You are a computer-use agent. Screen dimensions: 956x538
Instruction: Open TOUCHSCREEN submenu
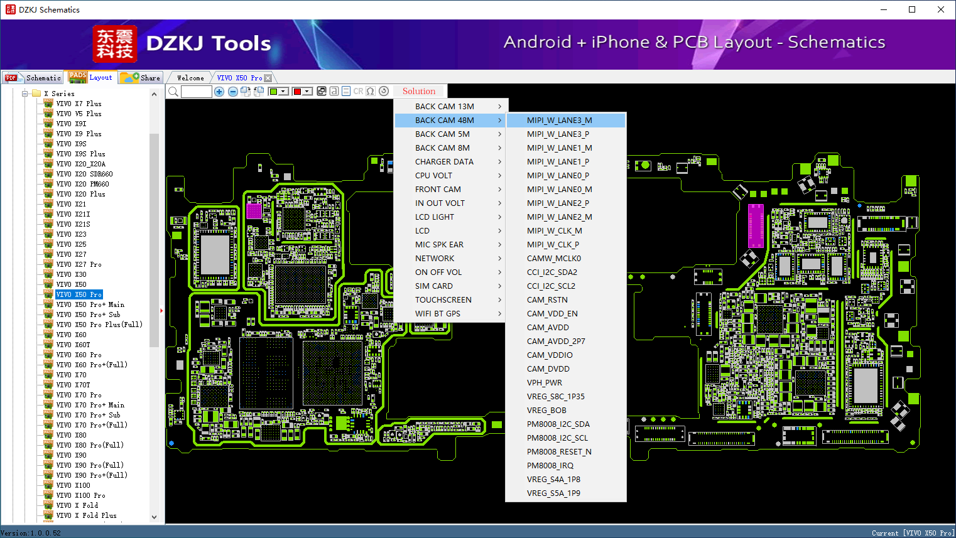coord(450,300)
